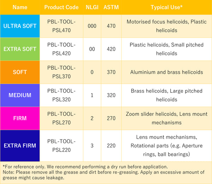Click the orange SOFT name cell
Screen dimensions: 212x184
tap(20, 72)
